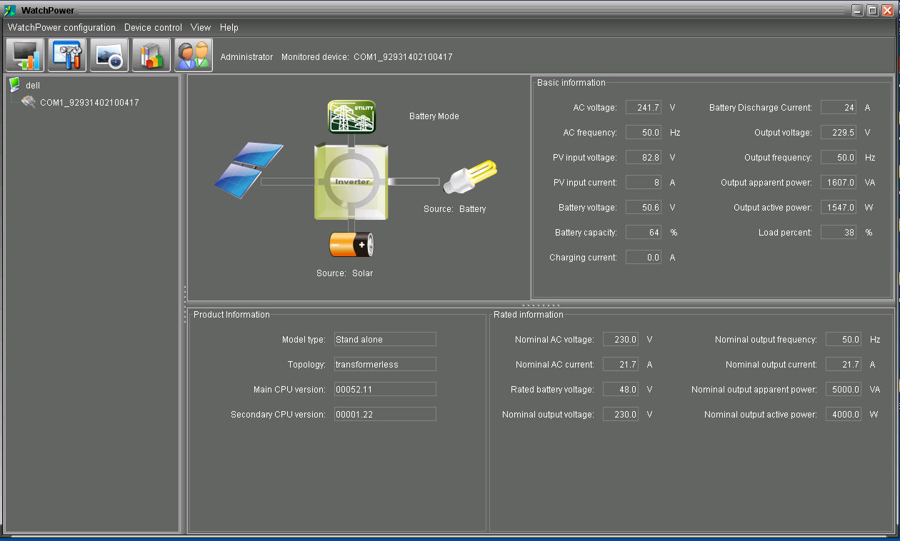900x541 pixels.
Task: Click the Load percent 38 field
Action: (839, 232)
